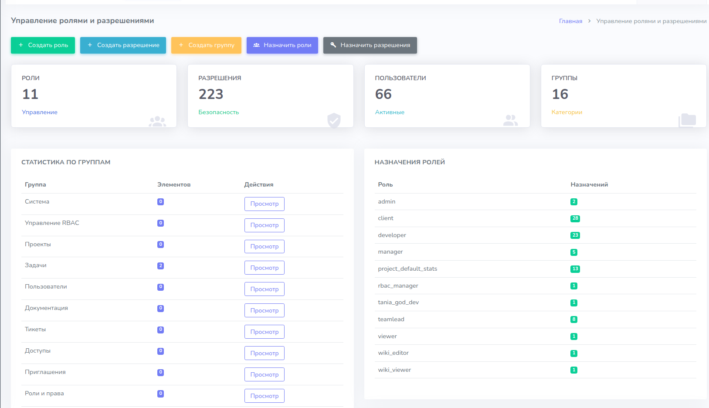Select the admin role row text
709x408 pixels.
pos(387,201)
